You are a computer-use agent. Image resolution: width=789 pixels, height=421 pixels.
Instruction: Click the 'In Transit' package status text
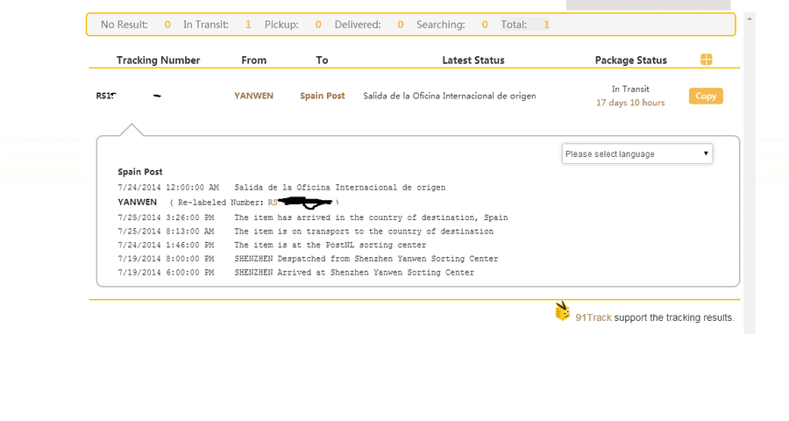coord(630,89)
